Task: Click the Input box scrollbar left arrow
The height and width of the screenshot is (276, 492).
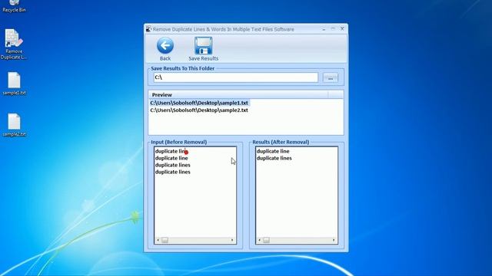Action: coord(158,240)
